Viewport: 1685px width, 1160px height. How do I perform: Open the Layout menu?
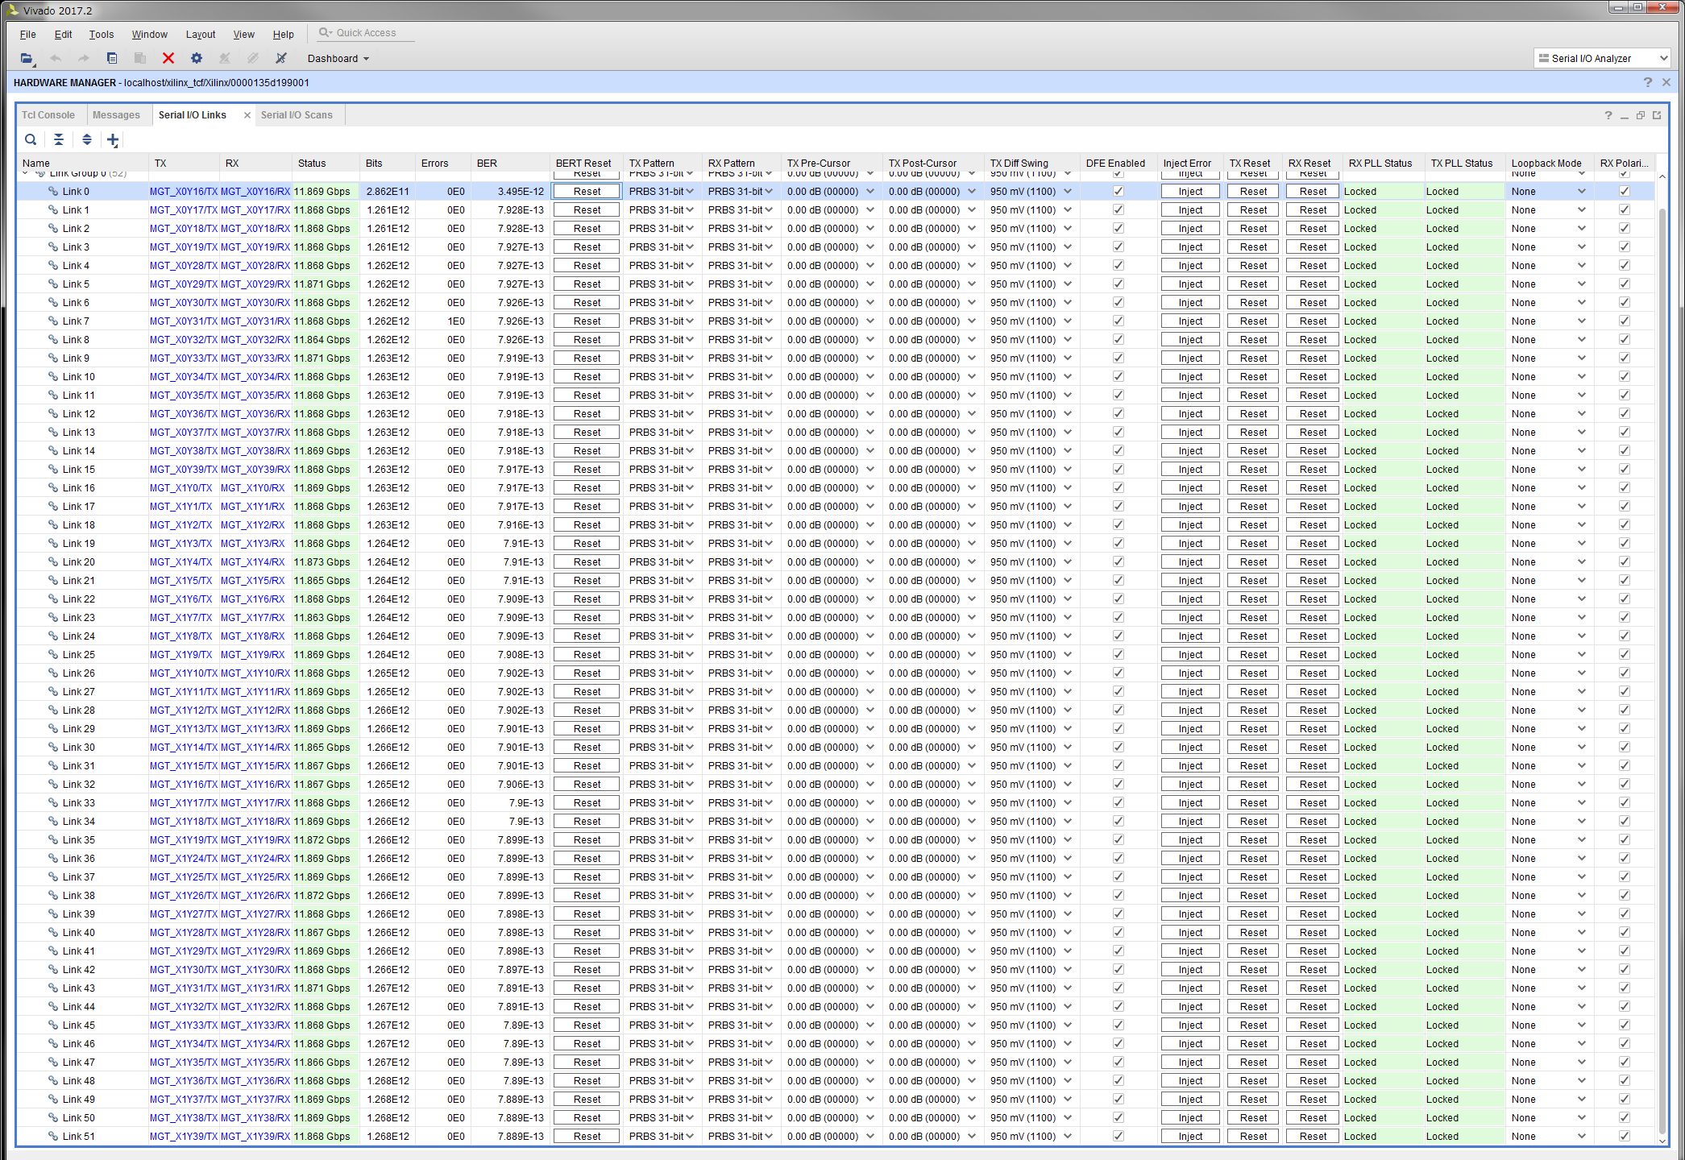click(201, 34)
